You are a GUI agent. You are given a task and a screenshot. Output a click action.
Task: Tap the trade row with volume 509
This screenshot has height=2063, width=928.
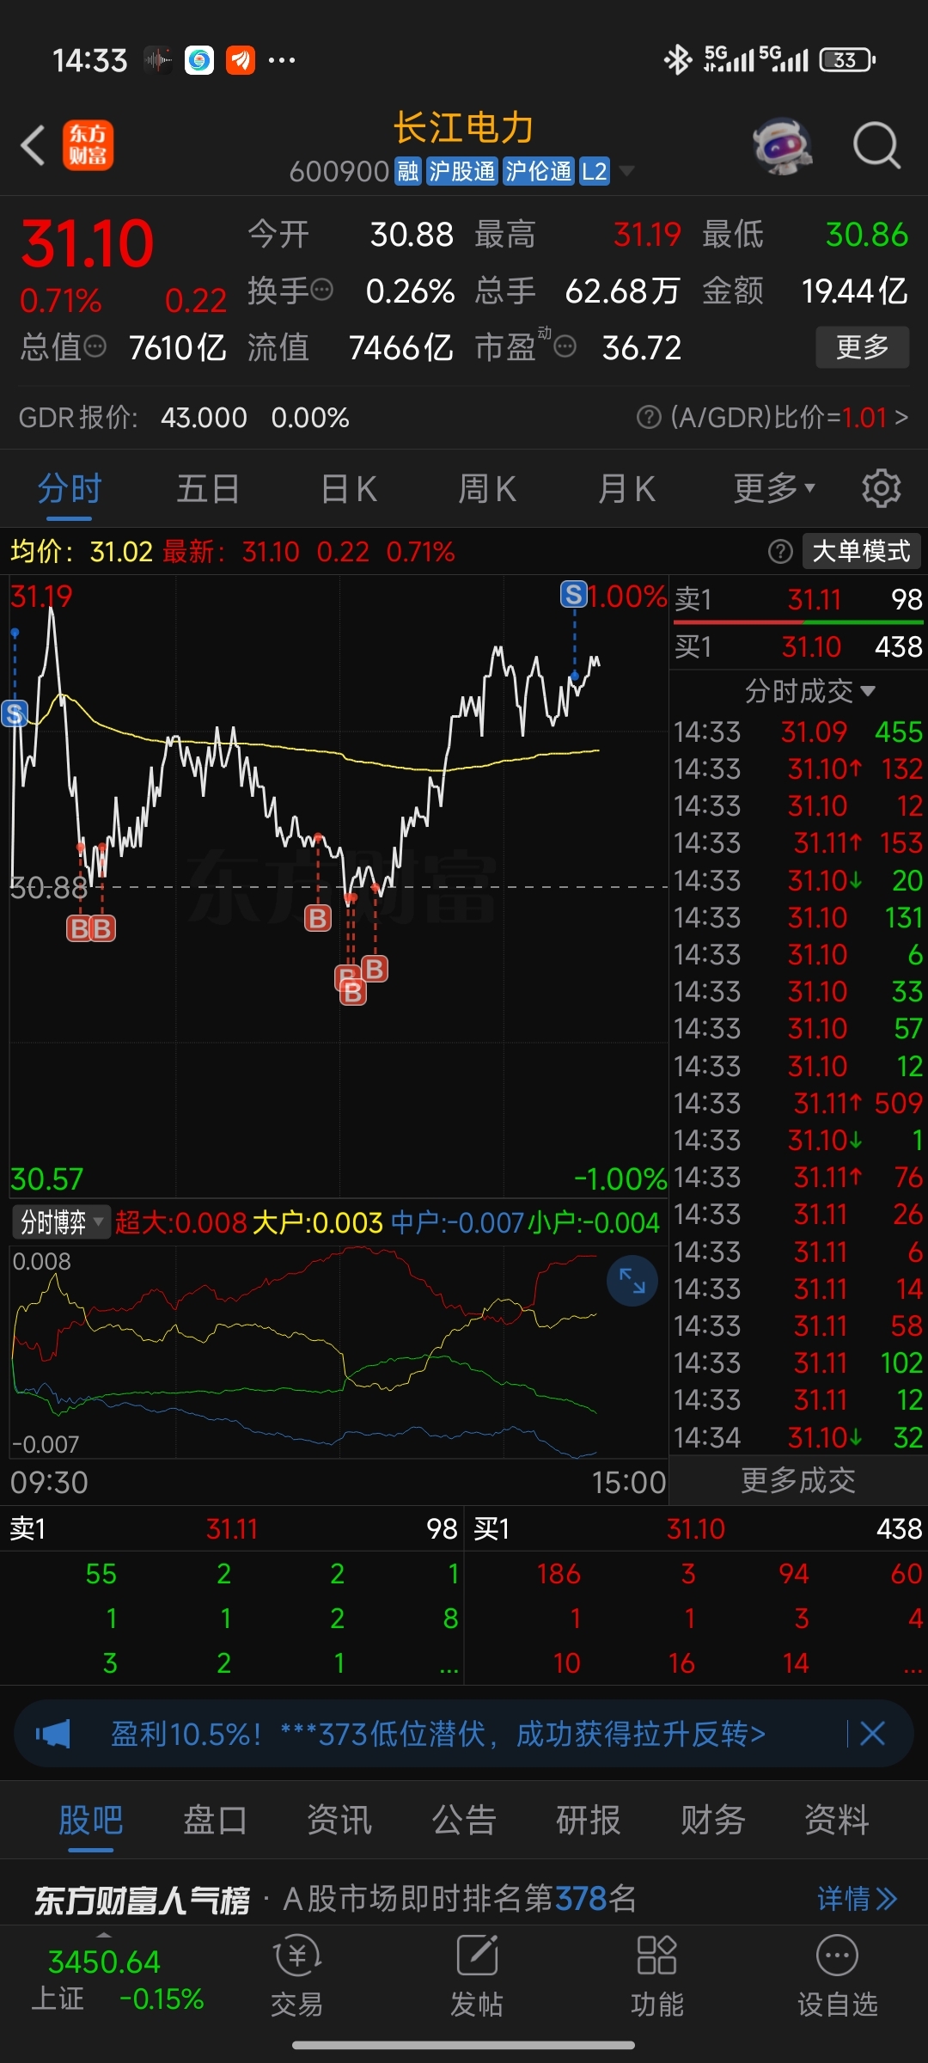798,1103
